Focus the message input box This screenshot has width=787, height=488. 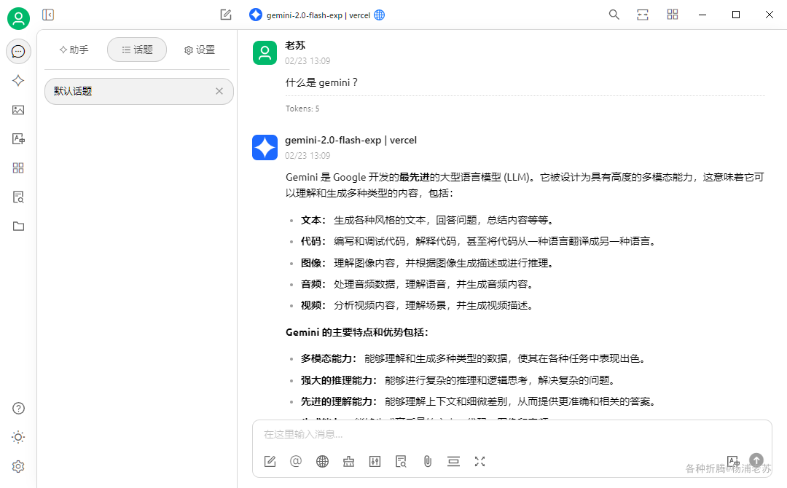(x=512, y=435)
